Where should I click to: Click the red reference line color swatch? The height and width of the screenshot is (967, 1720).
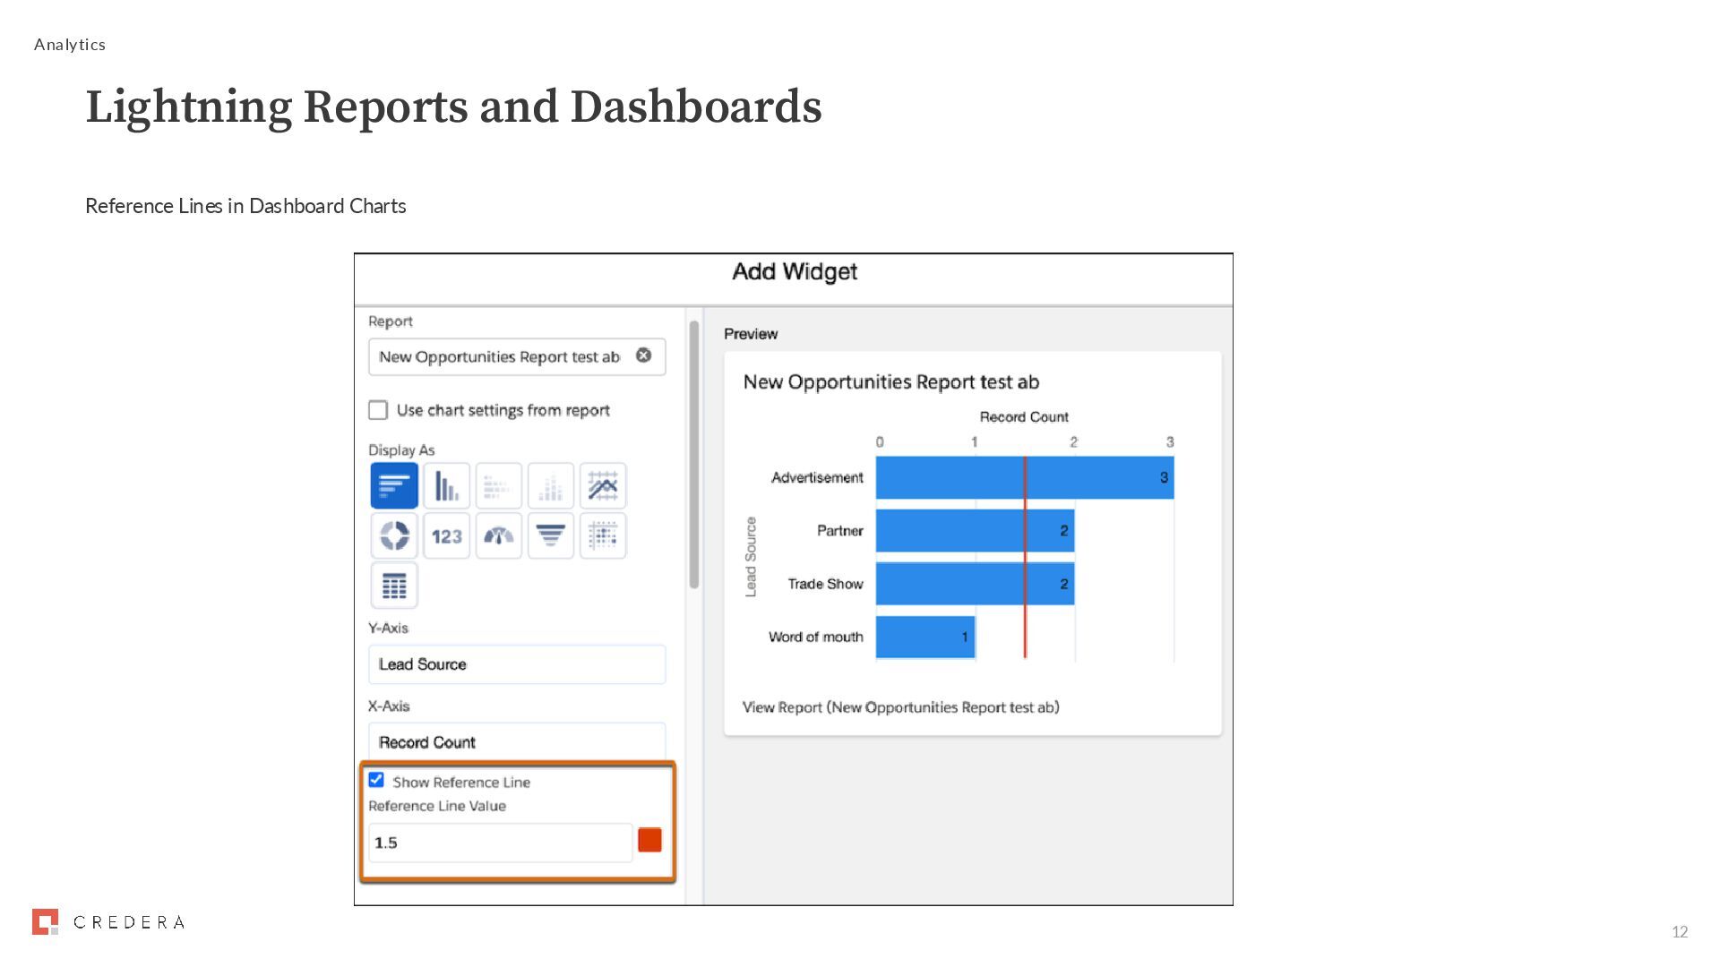pos(649,840)
